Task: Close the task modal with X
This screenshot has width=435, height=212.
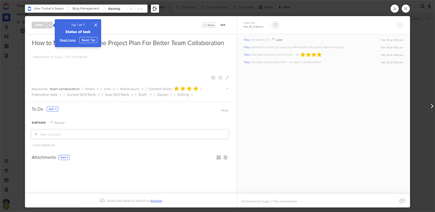Action: click(x=405, y=9)
